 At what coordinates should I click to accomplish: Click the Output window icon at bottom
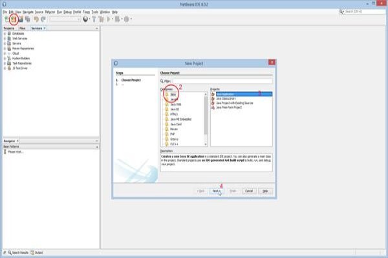[x=32, y=253]
